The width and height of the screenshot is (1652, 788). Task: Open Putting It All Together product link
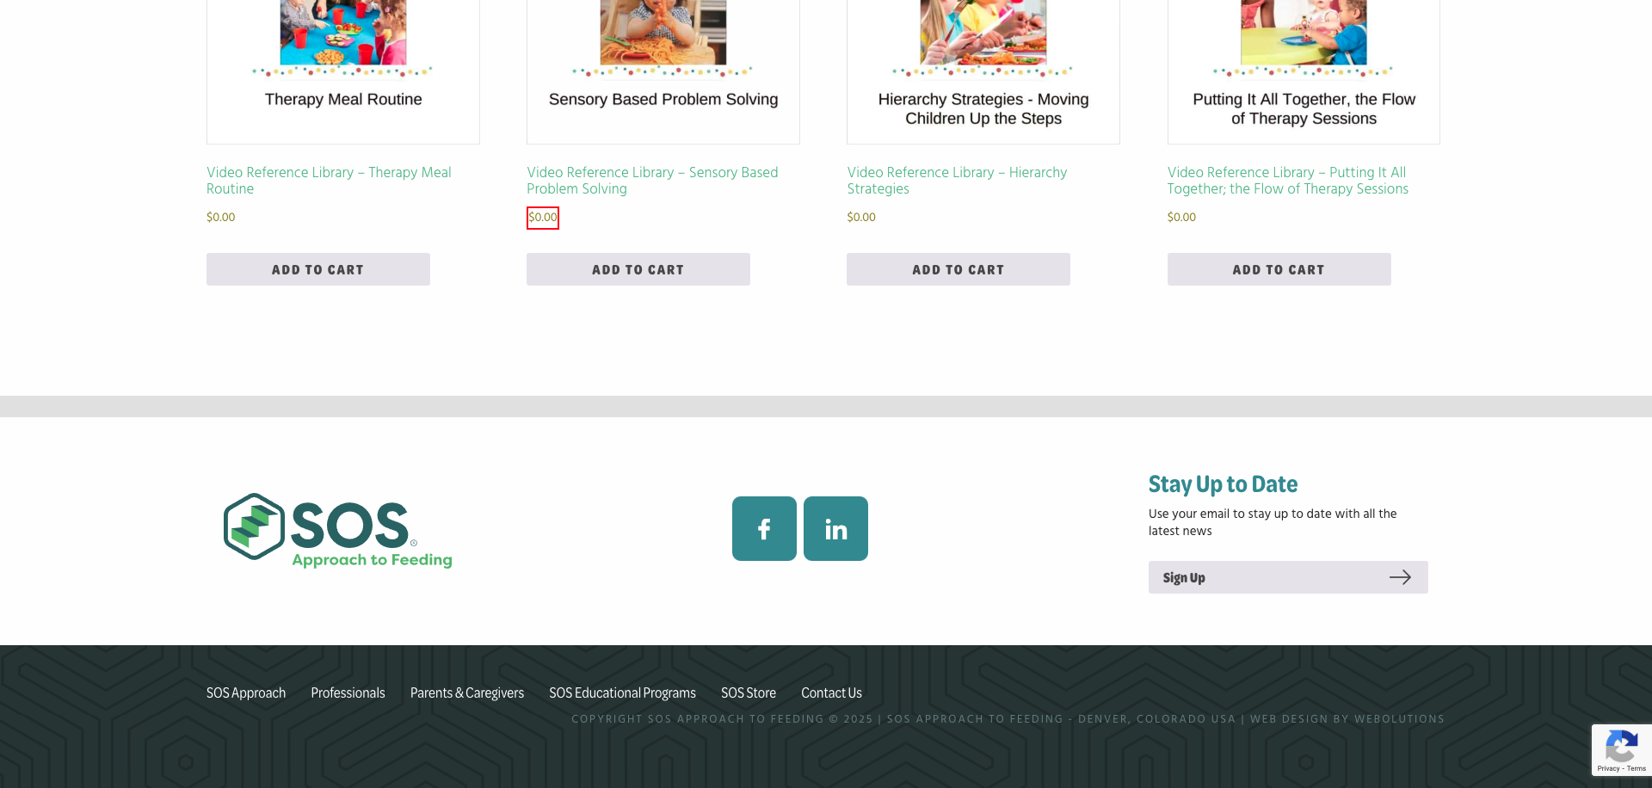point(1288,181)
